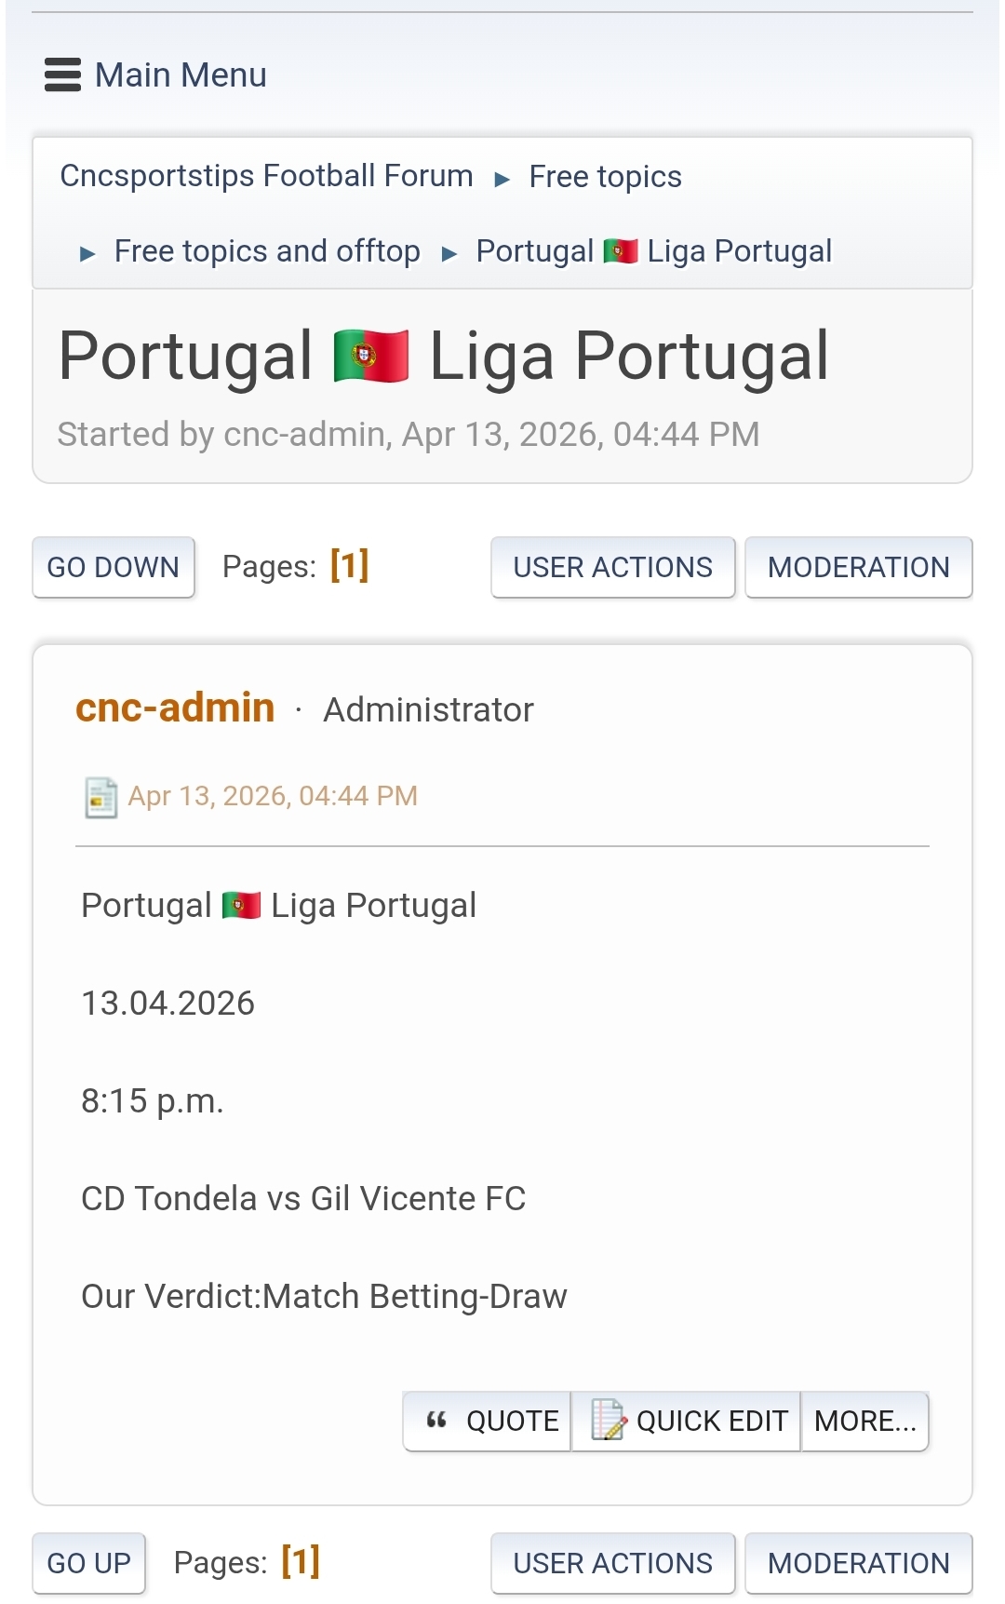Click the Quick Edit pencil-page icon
Viewport: 1005px width, 1604px height.
(x=609, y=1421)
